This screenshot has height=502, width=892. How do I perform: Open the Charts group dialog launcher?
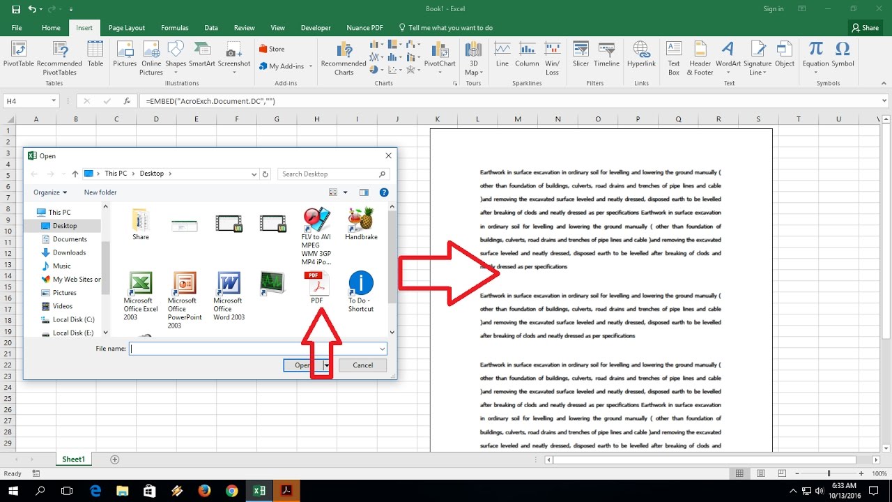(456, 84)
